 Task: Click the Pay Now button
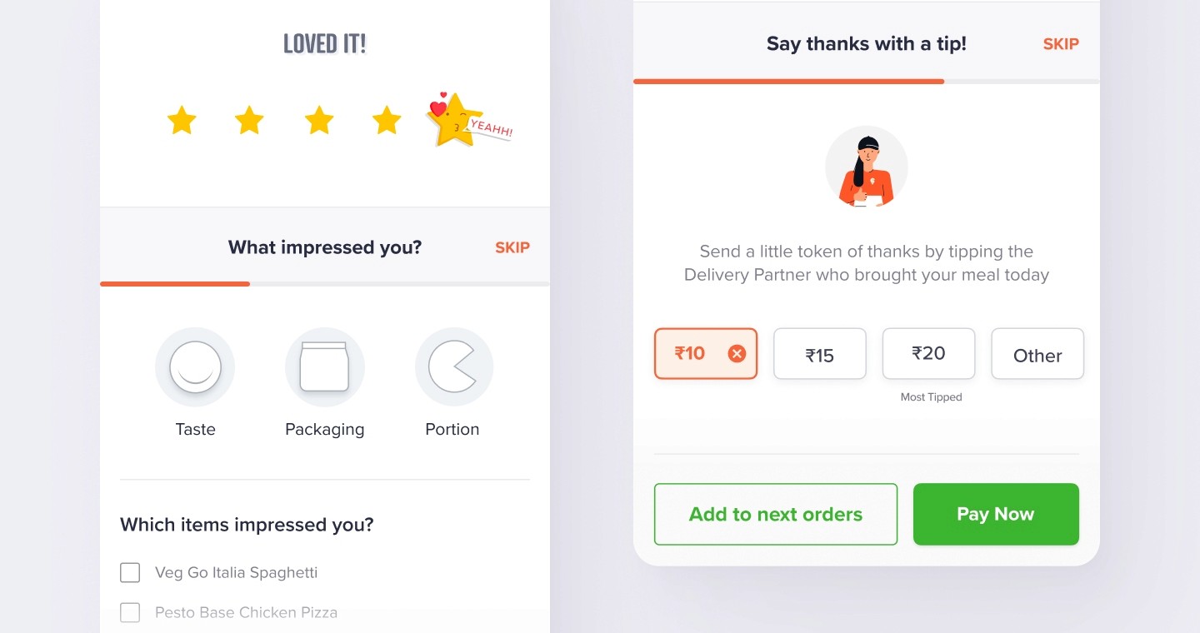996,514
